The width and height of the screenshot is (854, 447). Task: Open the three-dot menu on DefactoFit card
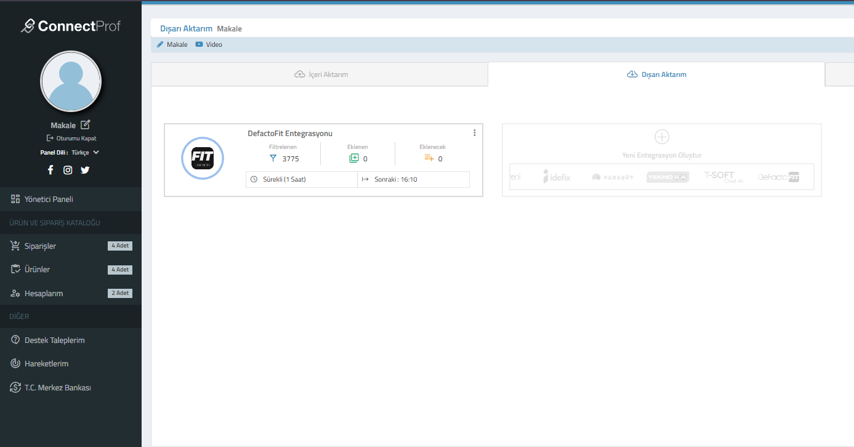[474, 133]
